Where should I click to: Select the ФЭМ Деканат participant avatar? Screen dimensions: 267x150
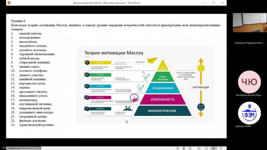(249, 113)
